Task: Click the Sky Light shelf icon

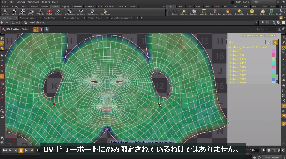Action: point(263,12)
